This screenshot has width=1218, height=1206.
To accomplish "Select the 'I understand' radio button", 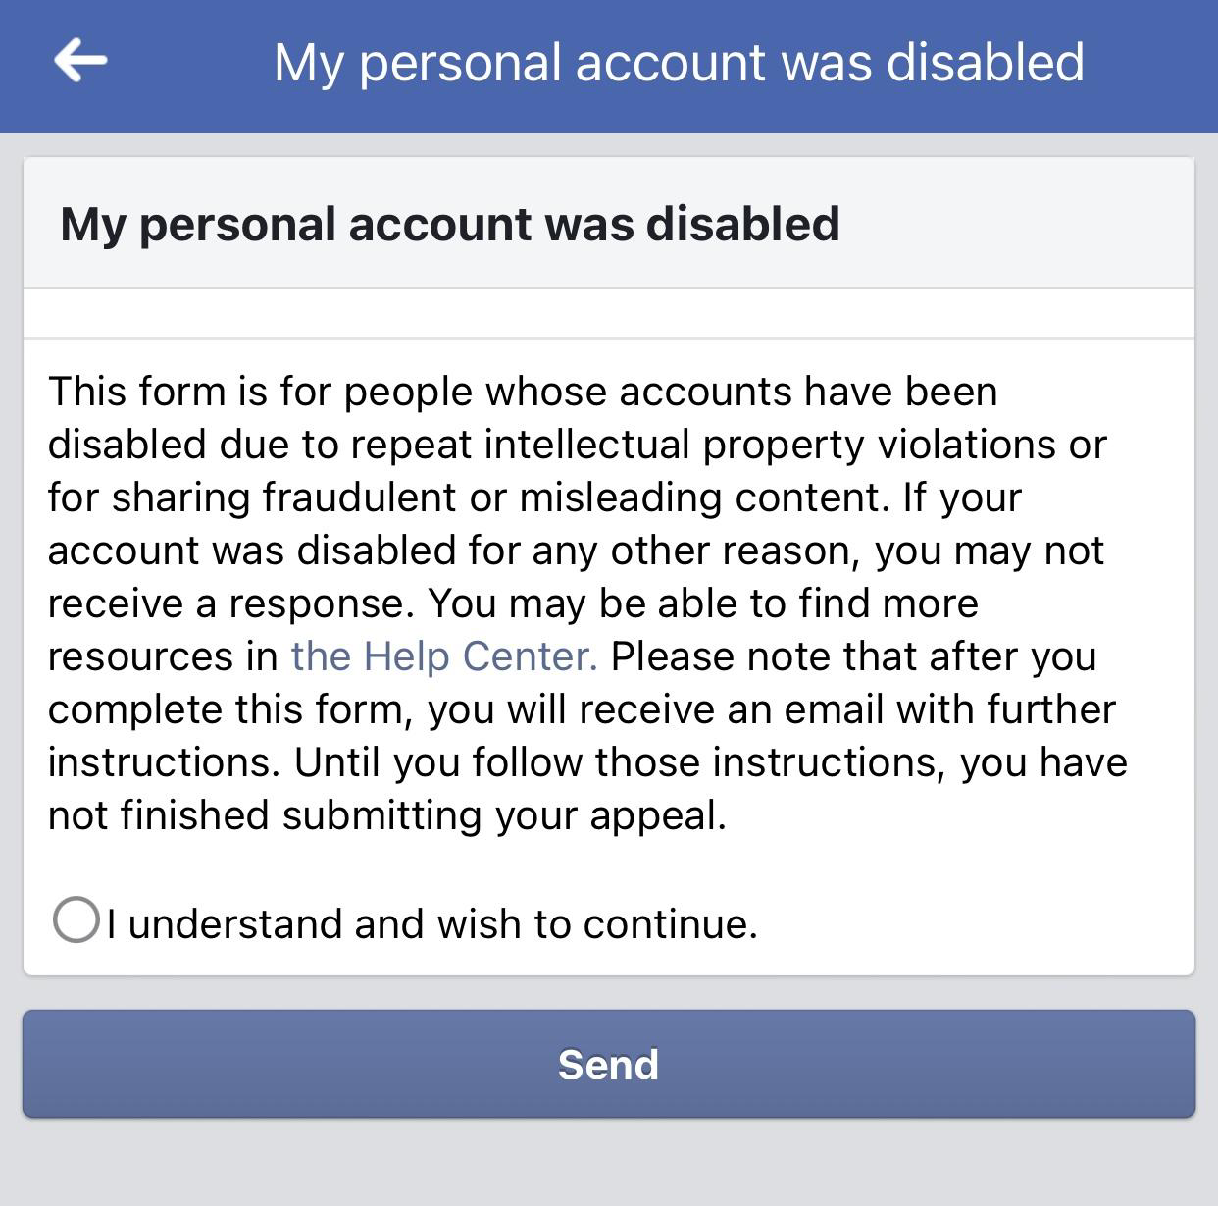I will [x=76, y=920].
